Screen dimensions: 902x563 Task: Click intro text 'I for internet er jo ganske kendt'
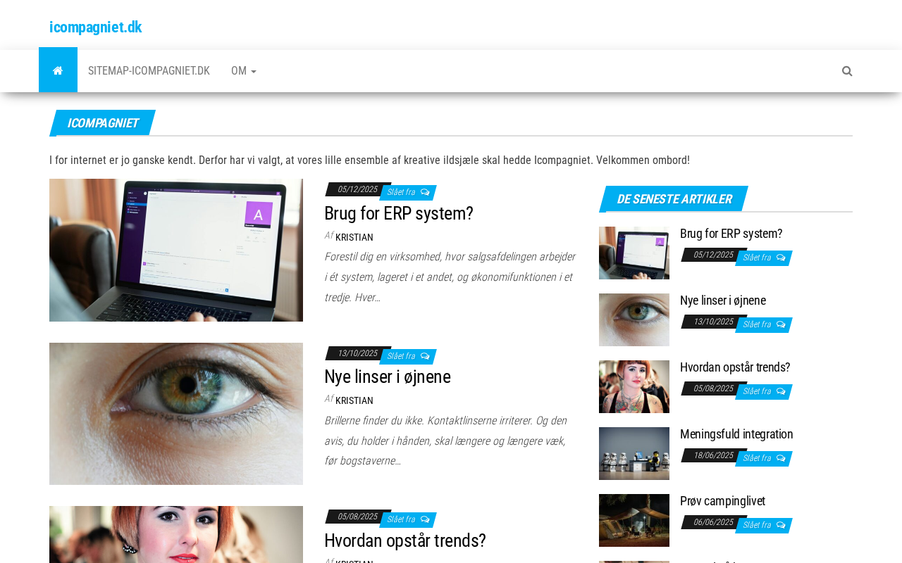[369, 160]
